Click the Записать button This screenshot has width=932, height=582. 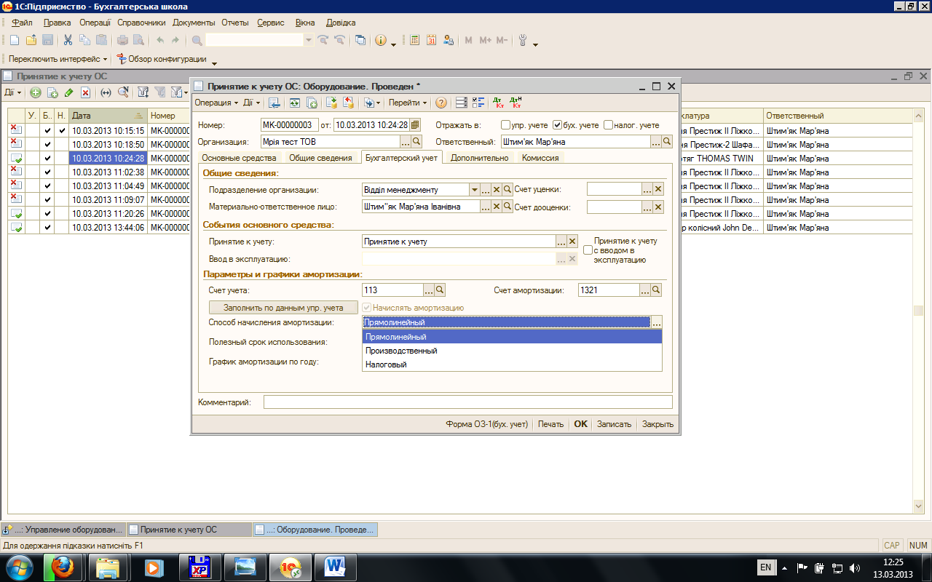tap(614, 424)
